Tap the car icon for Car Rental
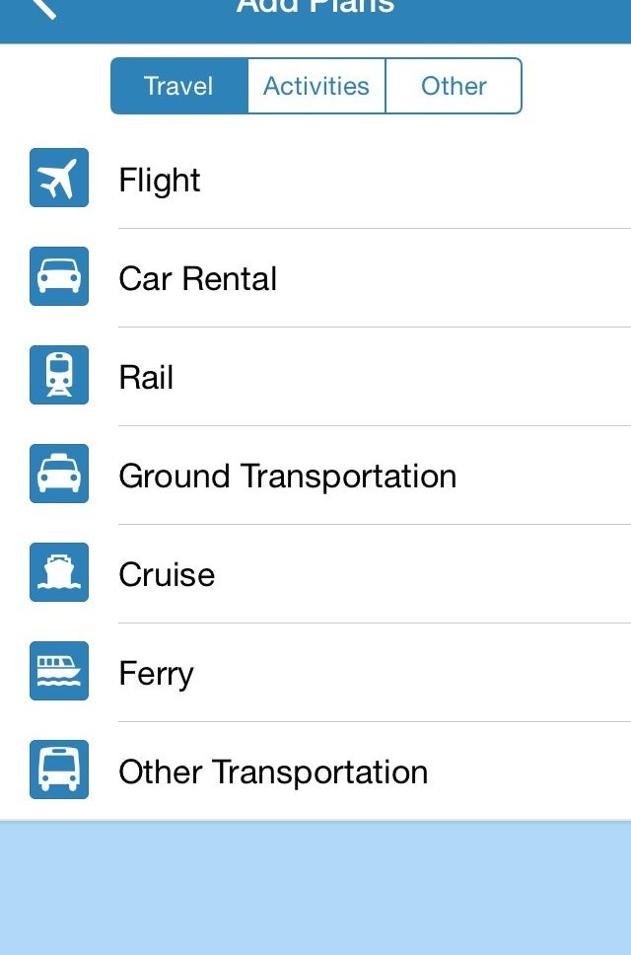Viewport: 631px width, 955px height. point(59,276)
